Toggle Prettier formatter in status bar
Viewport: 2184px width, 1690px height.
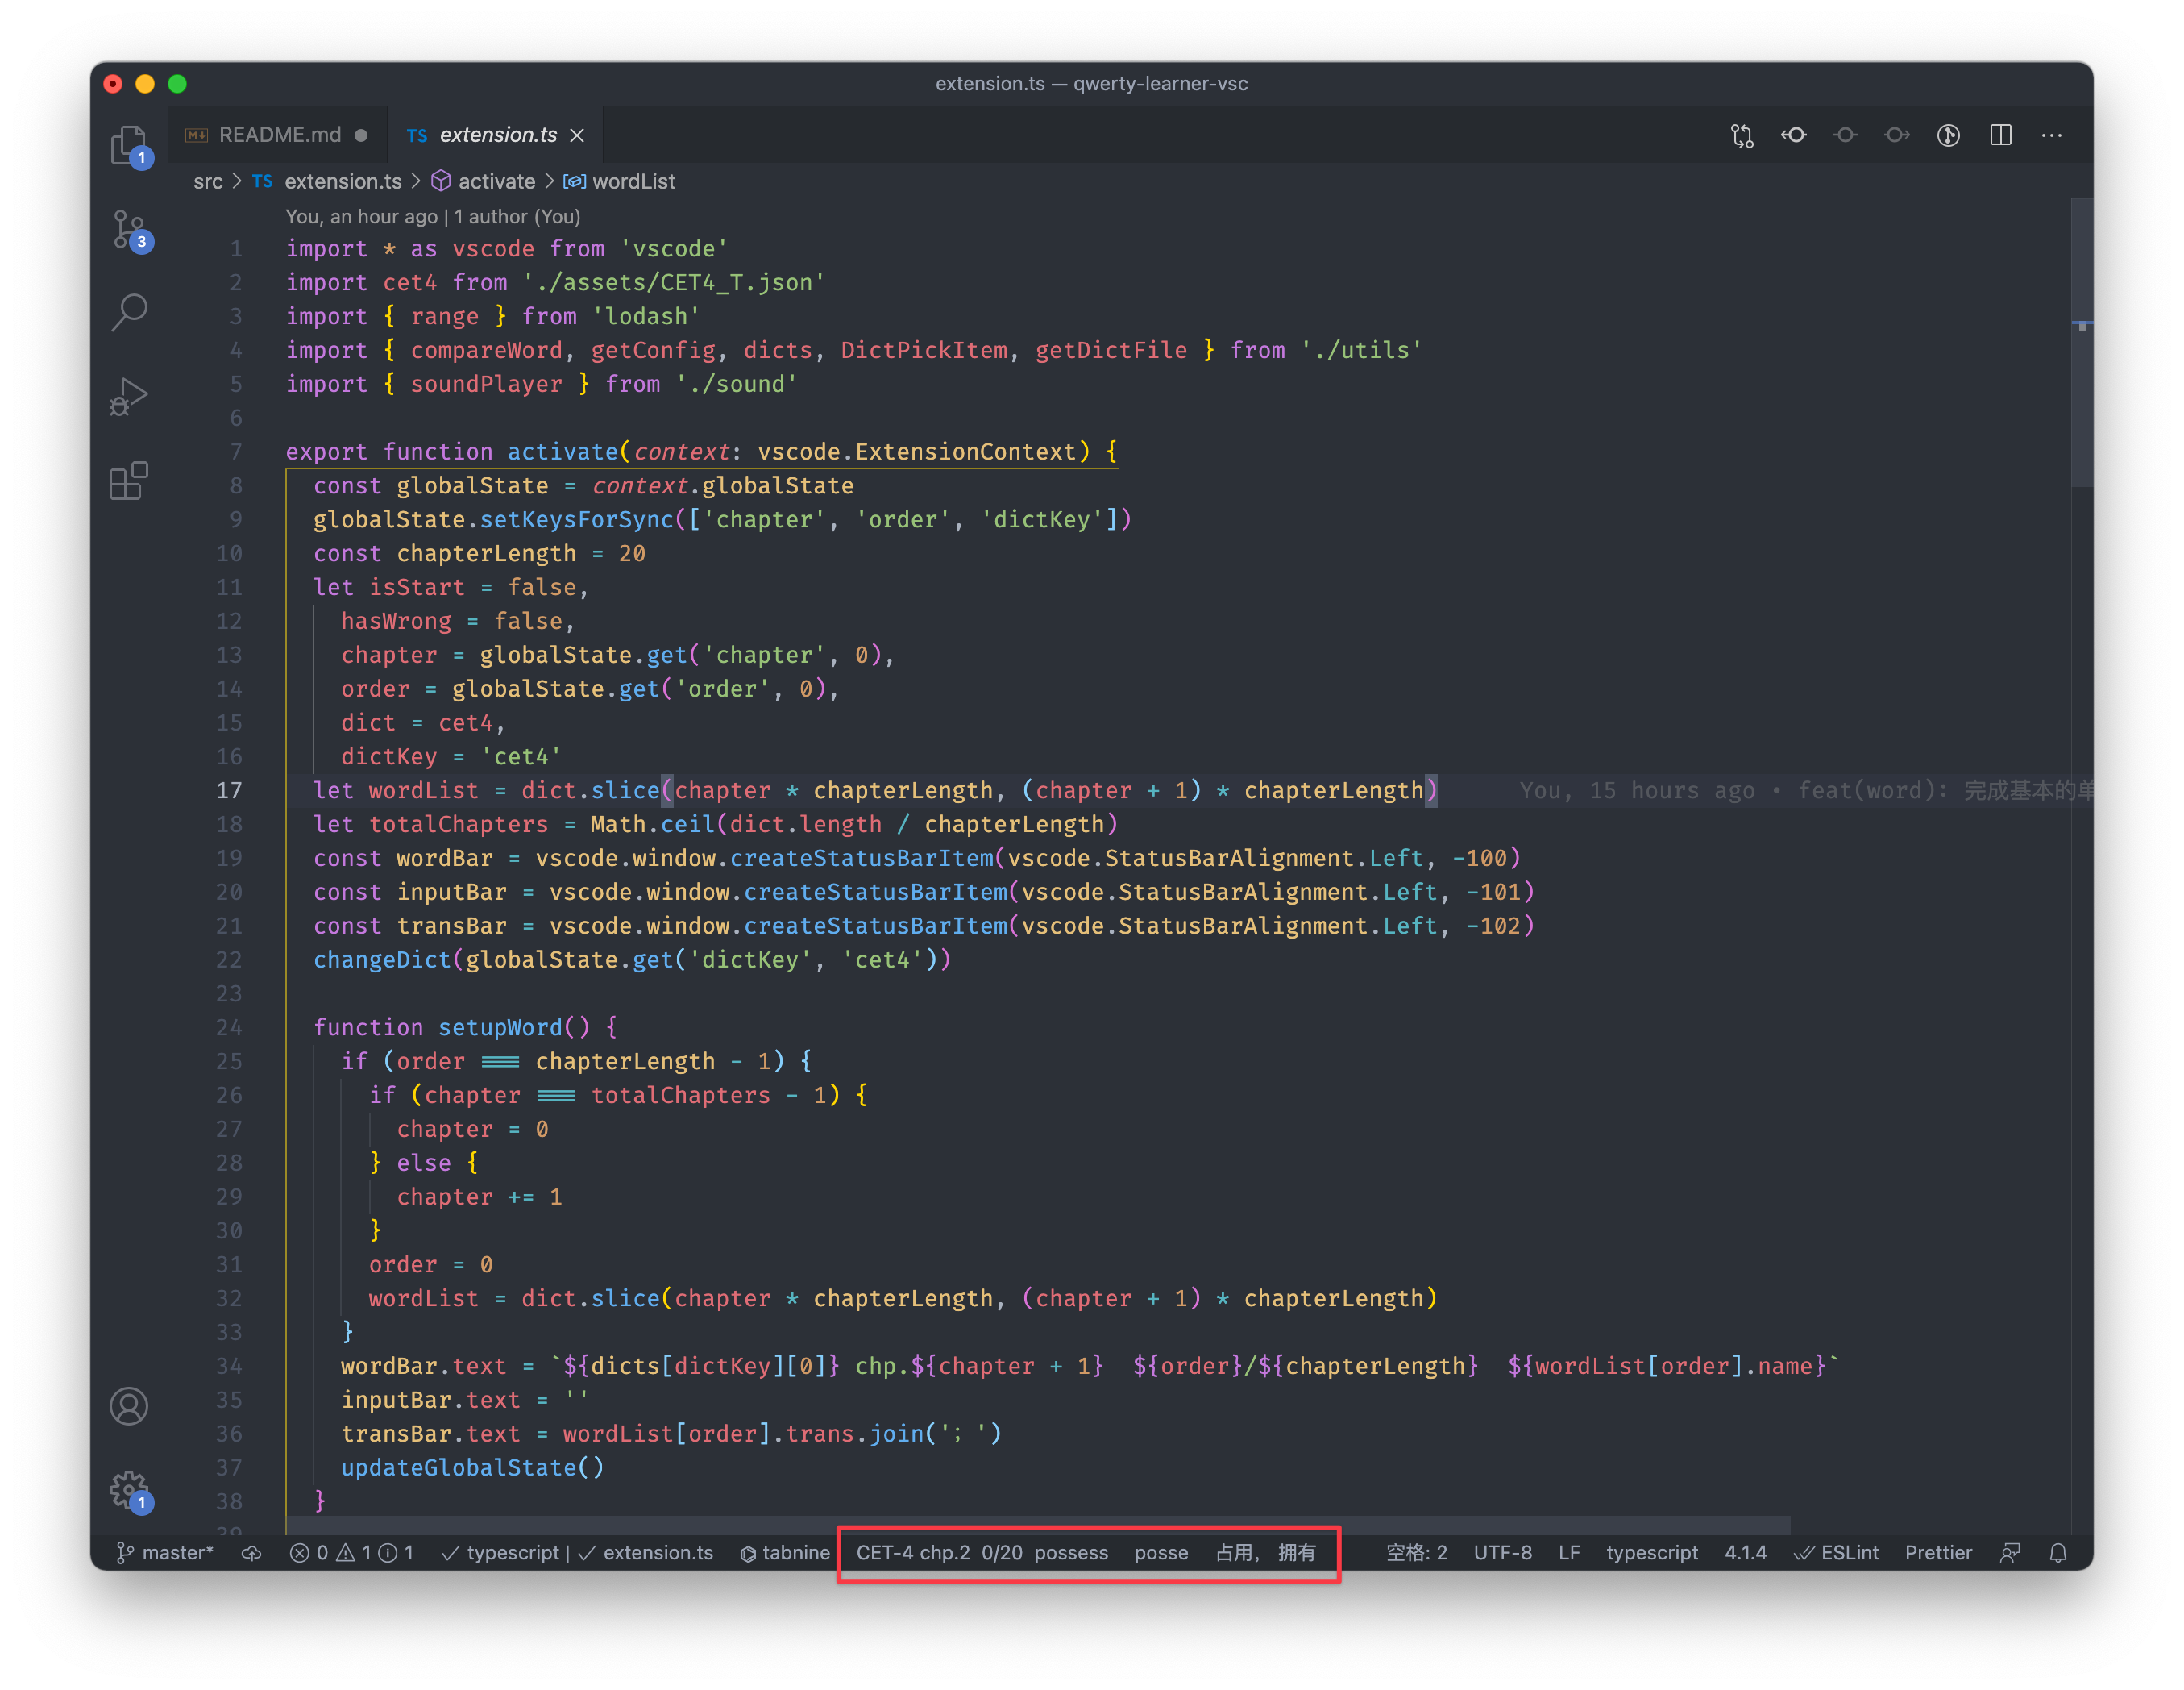pos(1938,1553)
